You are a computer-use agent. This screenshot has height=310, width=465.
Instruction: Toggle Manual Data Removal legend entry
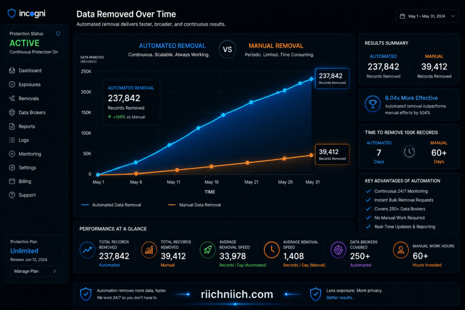pyautogui.click(x=194, y=205)
